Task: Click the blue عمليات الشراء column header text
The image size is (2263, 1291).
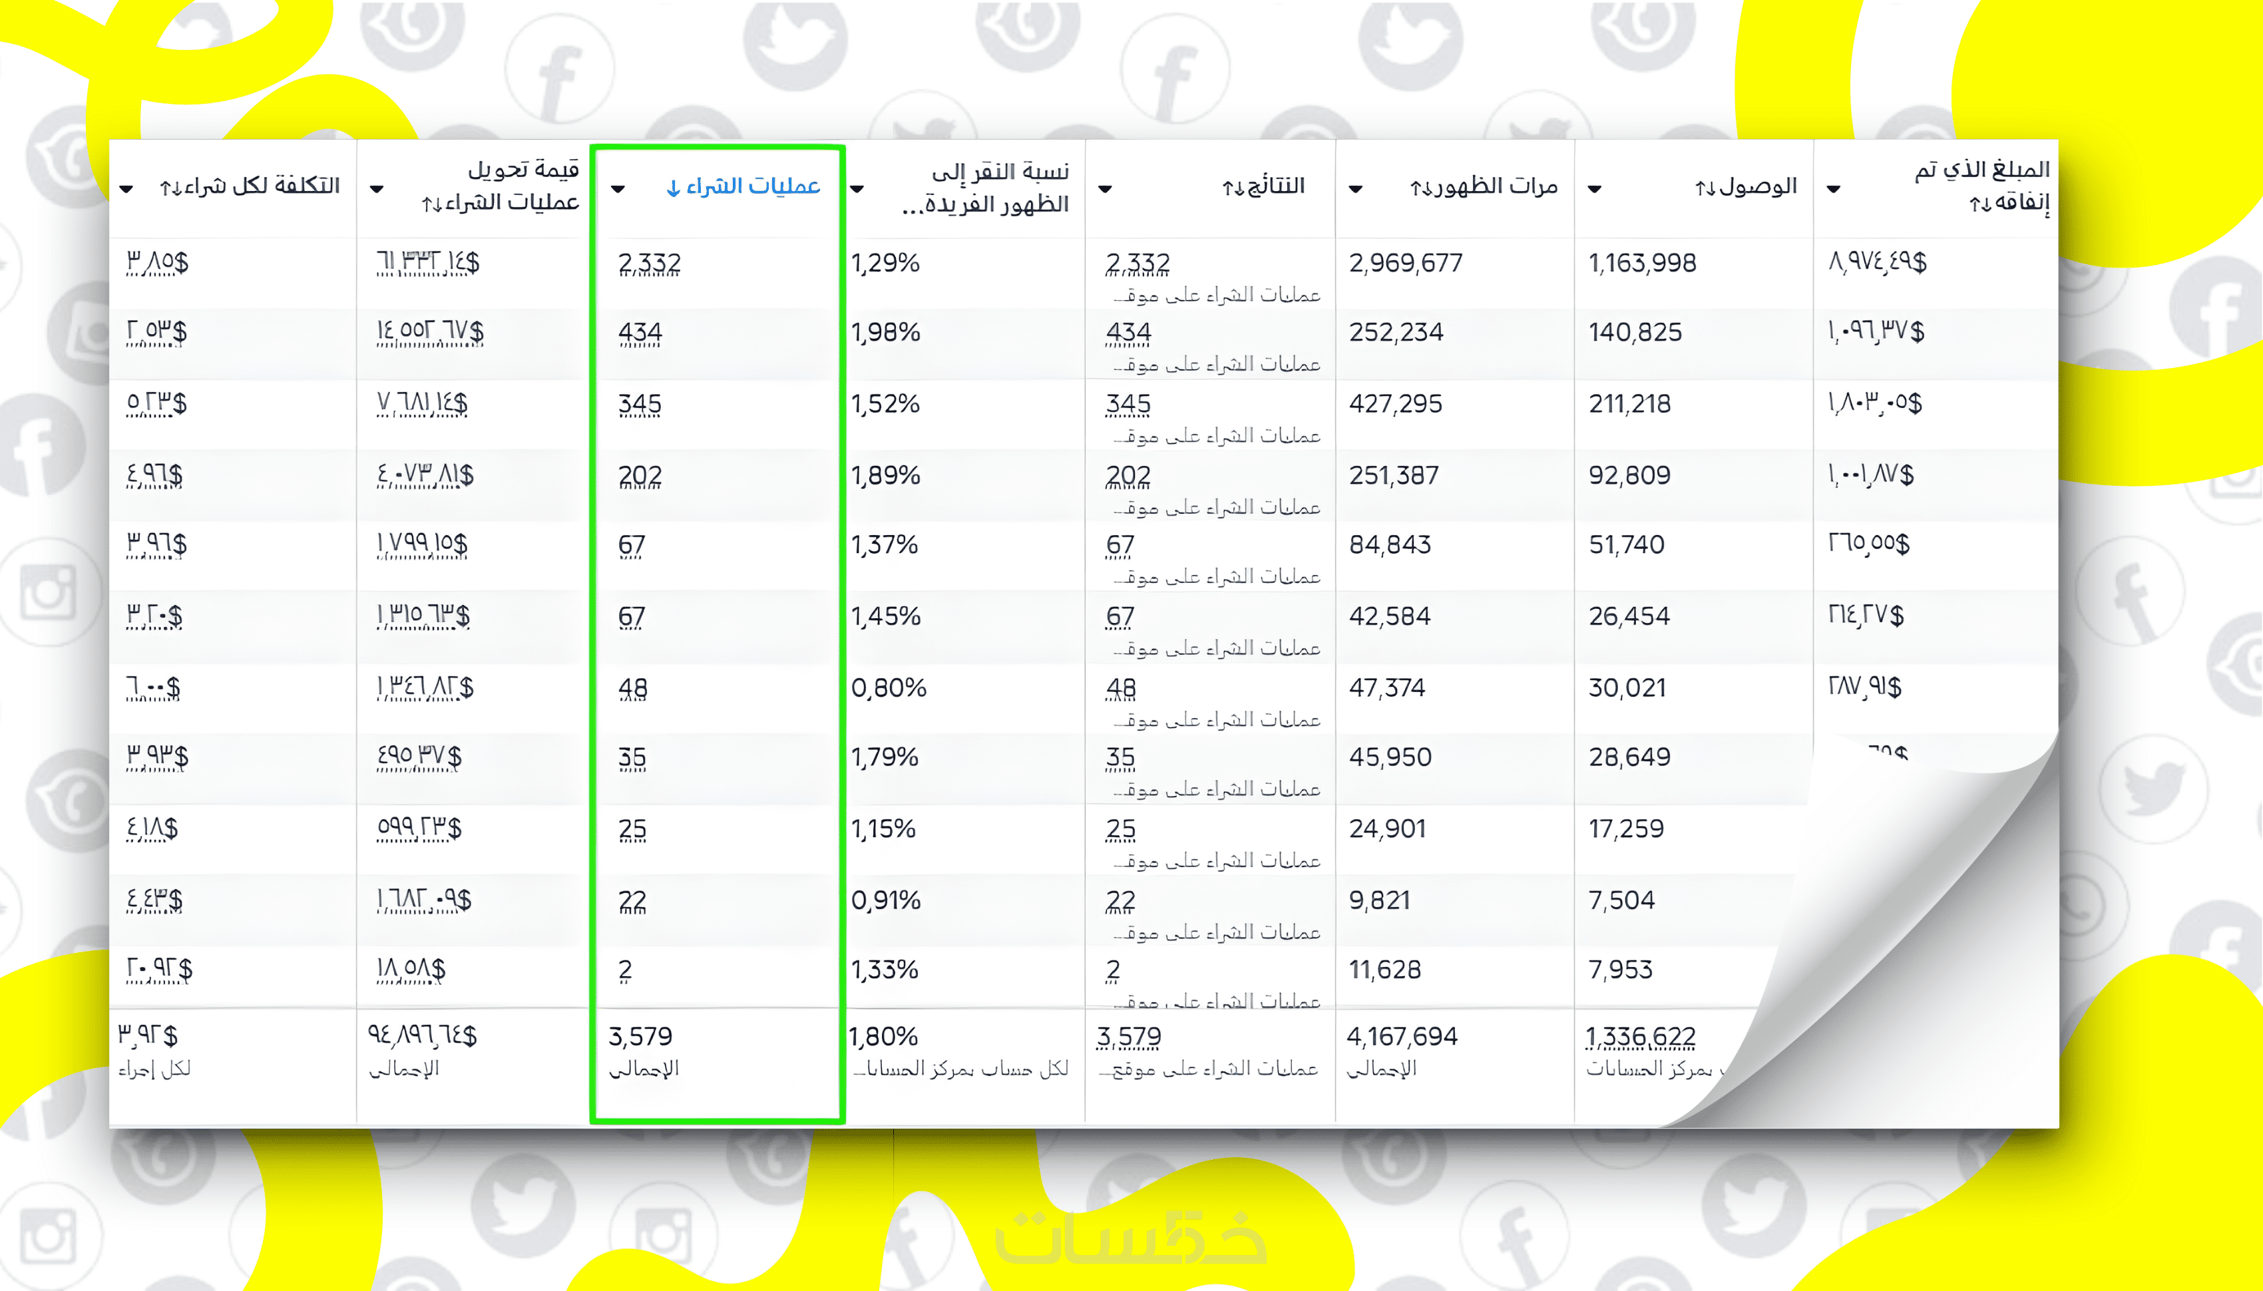Action: pyautogui.click(x=753, y=186)
